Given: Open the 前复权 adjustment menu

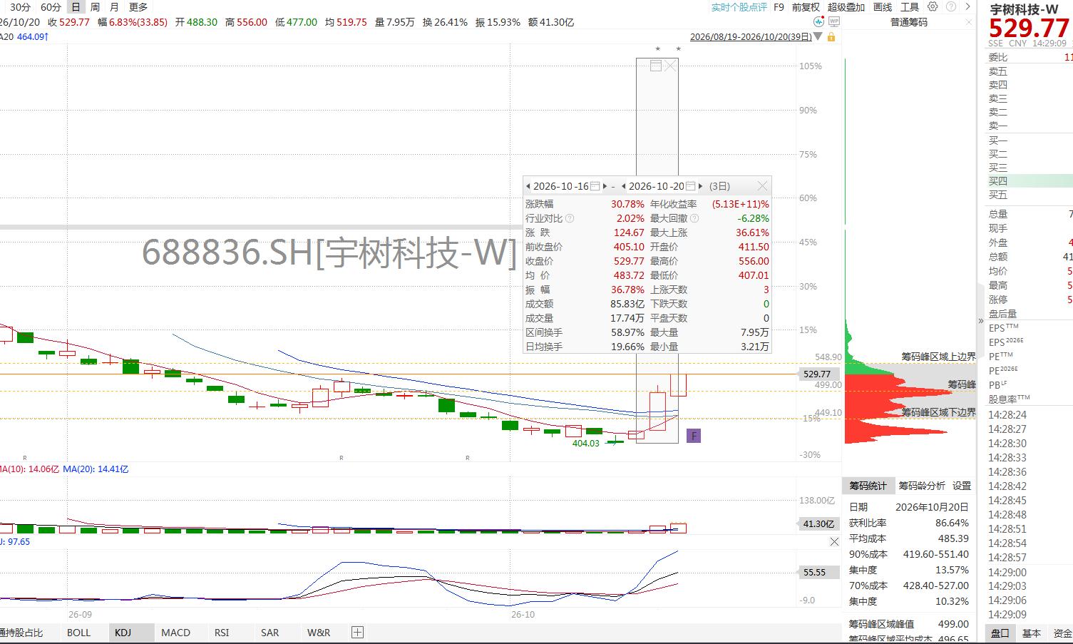Looking at the screenshot, I should [806, 7].
